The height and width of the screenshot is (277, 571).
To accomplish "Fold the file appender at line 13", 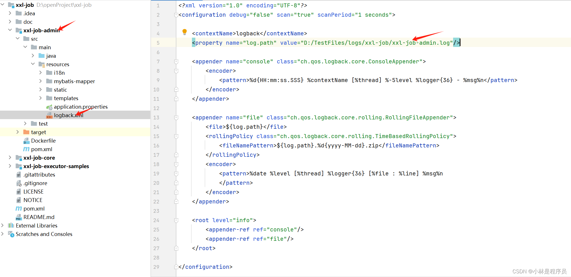I will point(176,117).
